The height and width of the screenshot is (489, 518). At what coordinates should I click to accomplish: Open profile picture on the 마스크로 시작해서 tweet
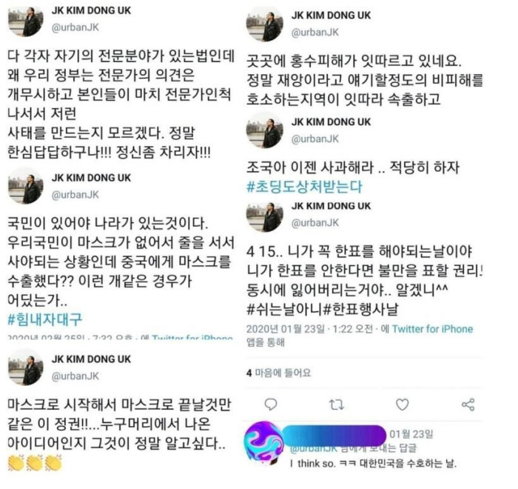[x=26, y=368]
